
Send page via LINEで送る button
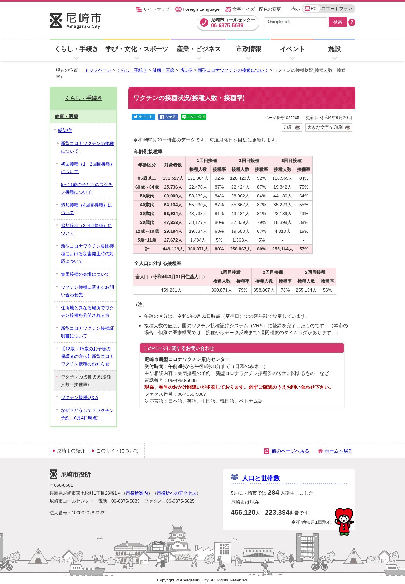pyautogui.click(x=194, y=117)
